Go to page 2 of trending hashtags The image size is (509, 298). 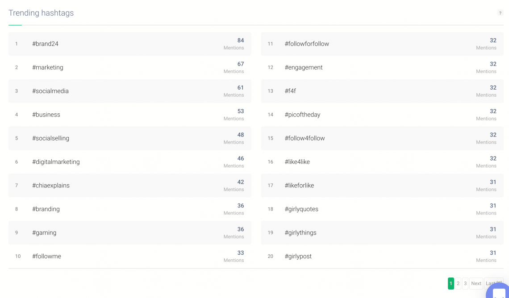[x=458, y=283]
